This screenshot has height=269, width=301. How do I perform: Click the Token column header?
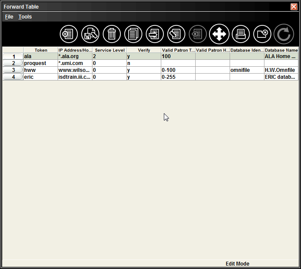(x=41, y=50)
